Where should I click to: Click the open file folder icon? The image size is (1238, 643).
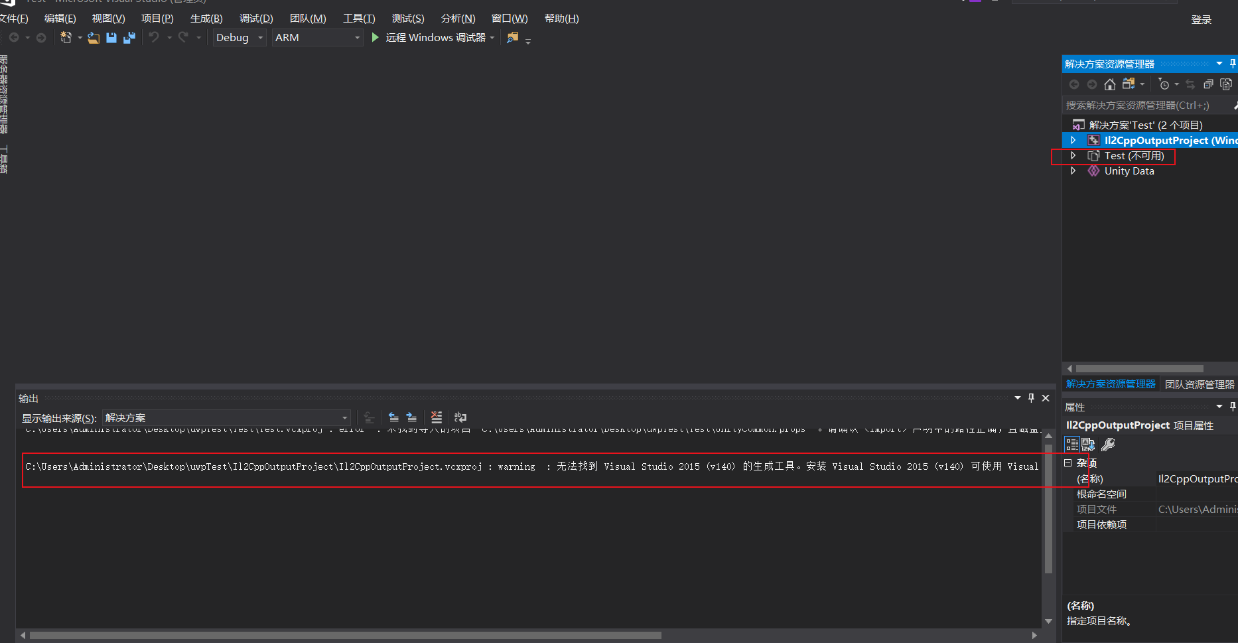94,38
